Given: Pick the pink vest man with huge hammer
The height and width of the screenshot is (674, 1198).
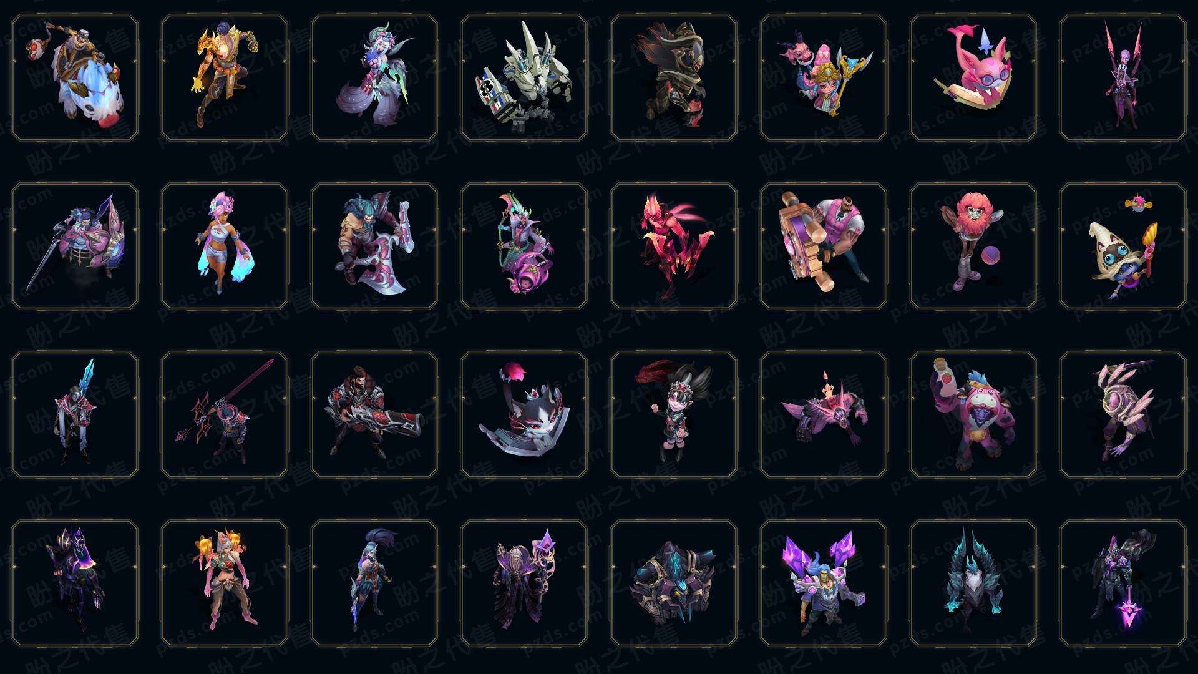Looking at the screenshot, I should coord(824,246).
